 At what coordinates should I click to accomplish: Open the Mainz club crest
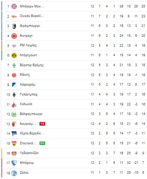click(14, 75)
